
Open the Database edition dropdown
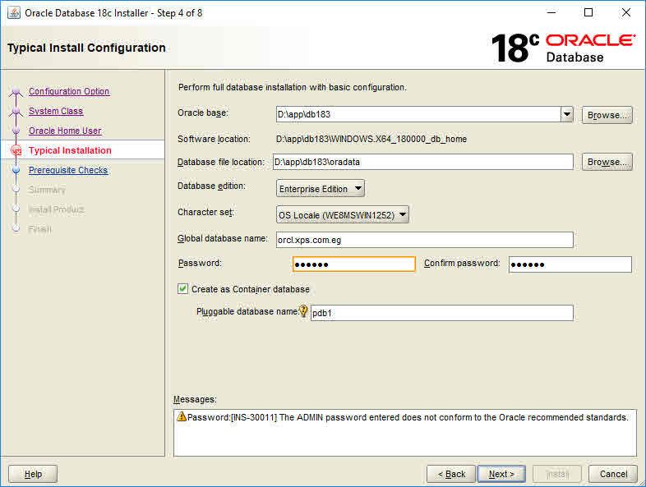[321, 189]
